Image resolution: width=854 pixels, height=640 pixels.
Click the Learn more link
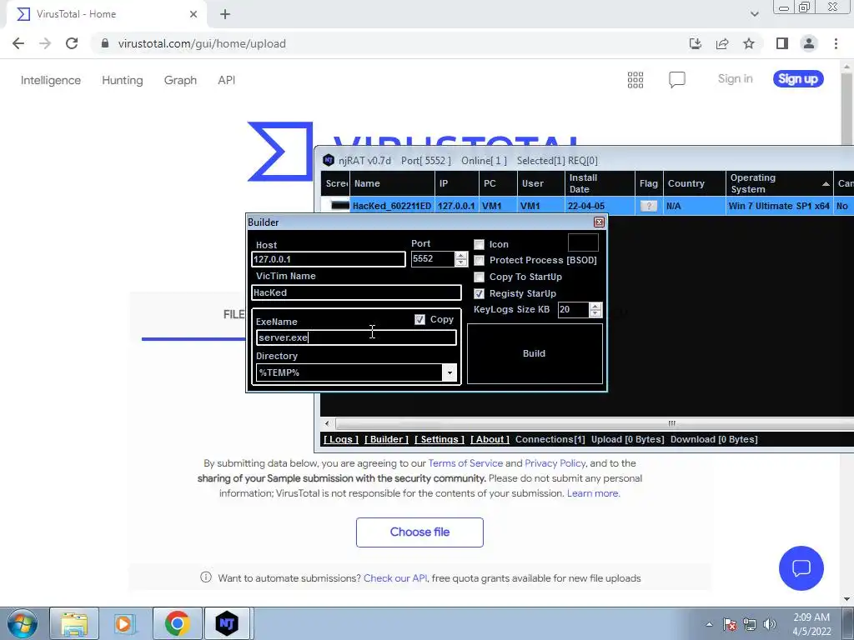coord(593,493)
